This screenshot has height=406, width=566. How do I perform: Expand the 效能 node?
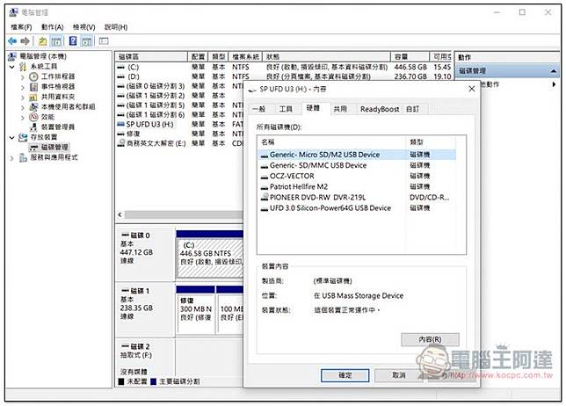click(x=22, y=117)
